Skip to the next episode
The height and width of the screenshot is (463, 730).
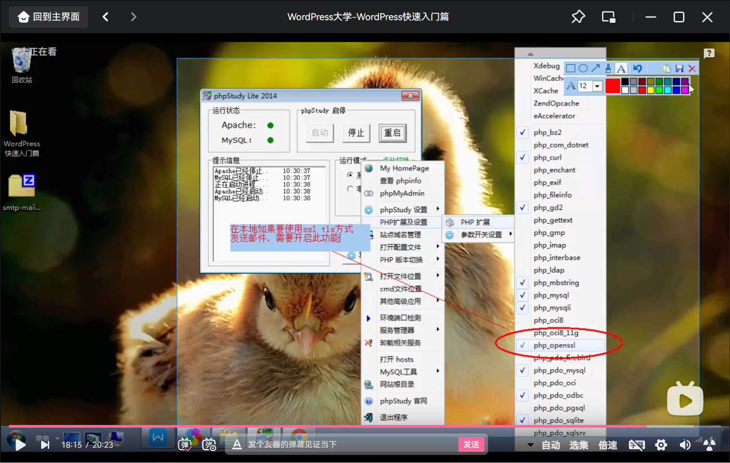(x=45, y=445)
